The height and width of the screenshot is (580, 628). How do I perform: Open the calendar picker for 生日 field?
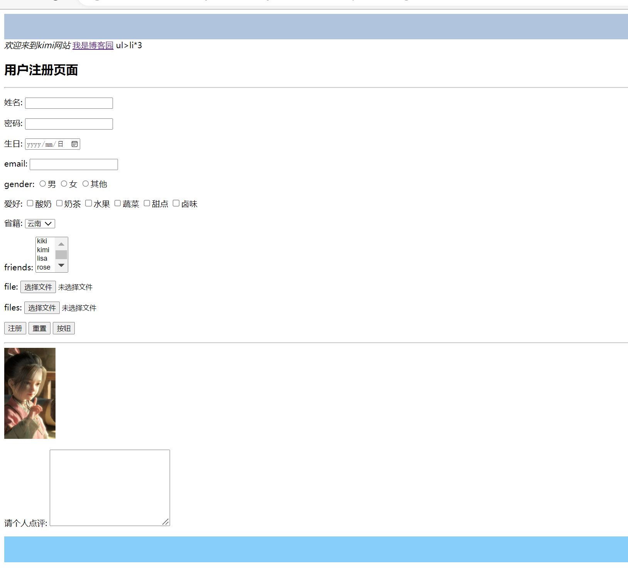click(74, 143)
